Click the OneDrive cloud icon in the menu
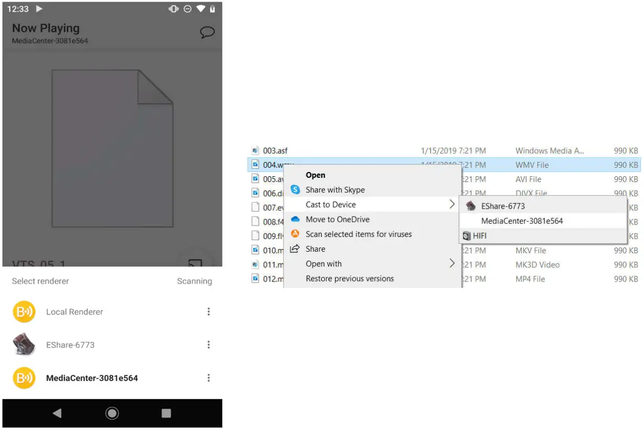This screenshot has width=644, height=430. pyautogui.click(x=295, y=219)
